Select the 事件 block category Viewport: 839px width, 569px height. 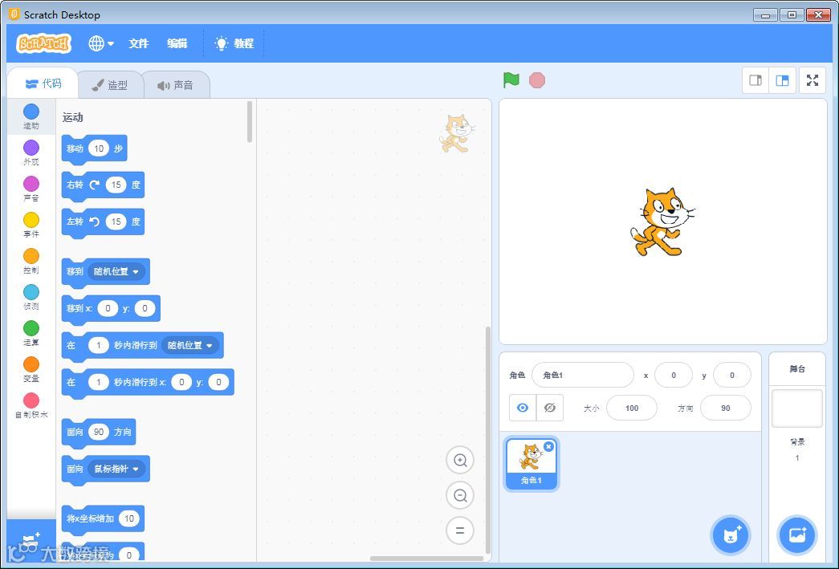(31, 226)
